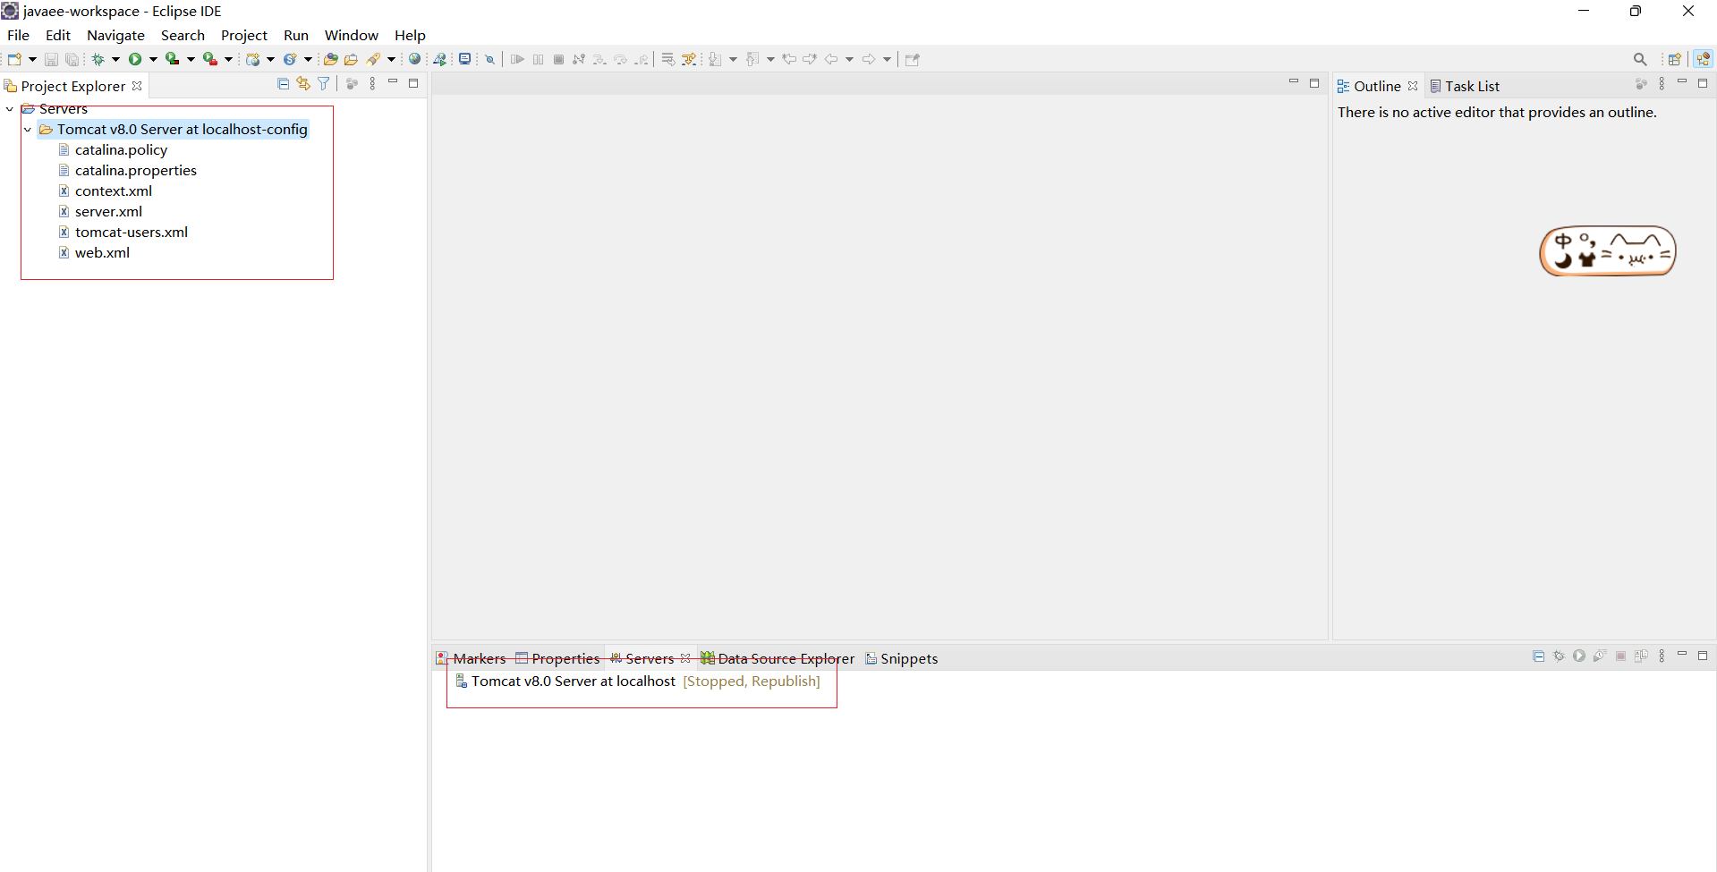Image resolution: width=1717 pixels, height=872 pixels.
Task: Click the New file wizard icon
Action: (14, 59)
